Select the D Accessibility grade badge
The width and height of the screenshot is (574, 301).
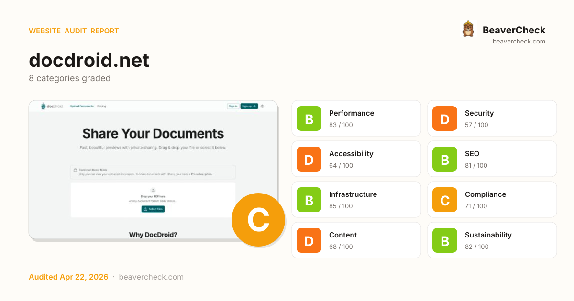click(x=309, y=159)
